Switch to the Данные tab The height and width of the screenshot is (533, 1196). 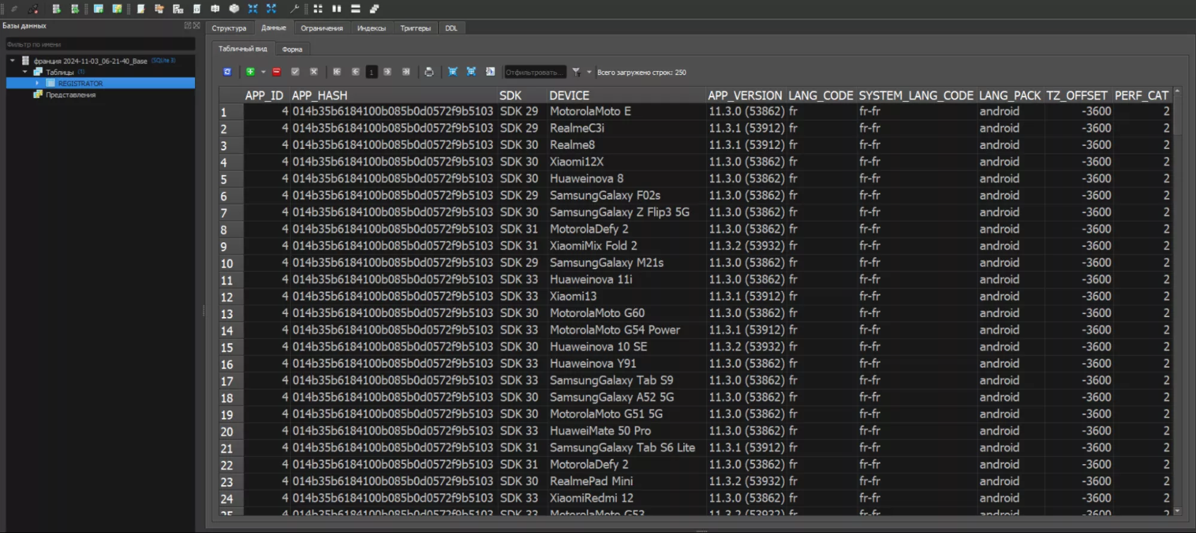(x=274, y=28)
